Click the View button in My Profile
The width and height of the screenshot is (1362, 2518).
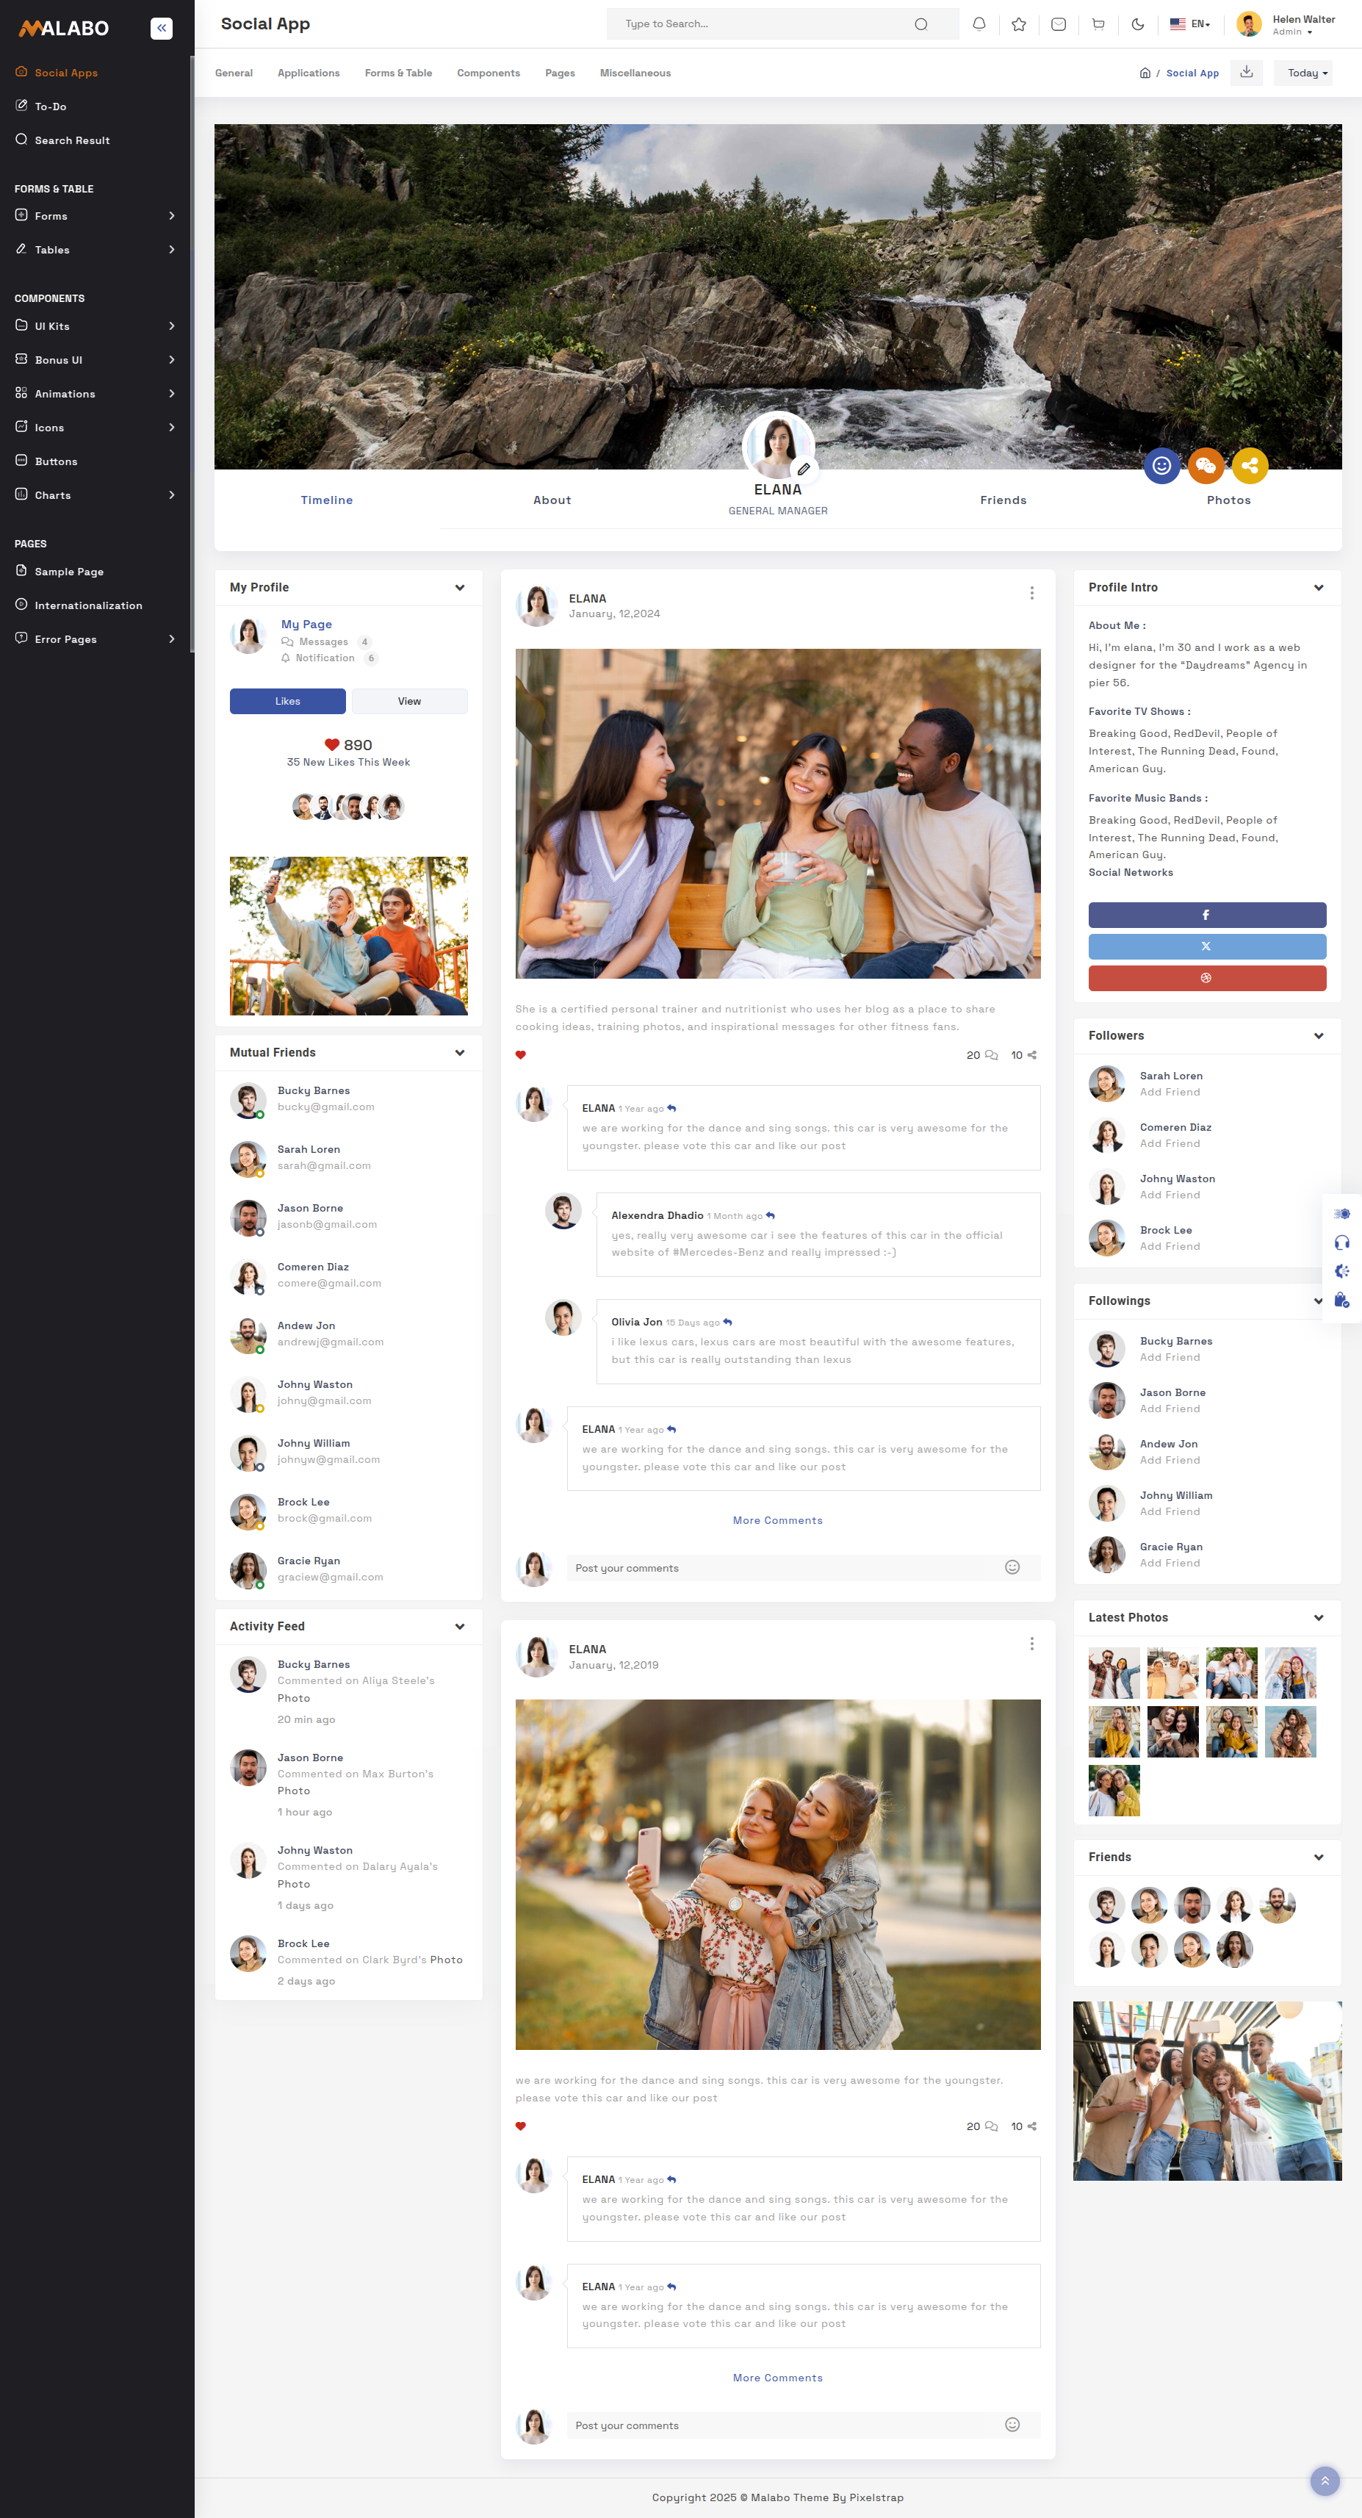click(409, 701)
